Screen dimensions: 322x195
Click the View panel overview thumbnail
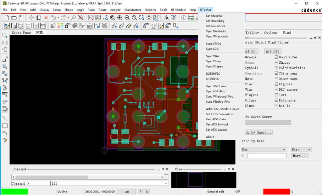tap(204, 180)
